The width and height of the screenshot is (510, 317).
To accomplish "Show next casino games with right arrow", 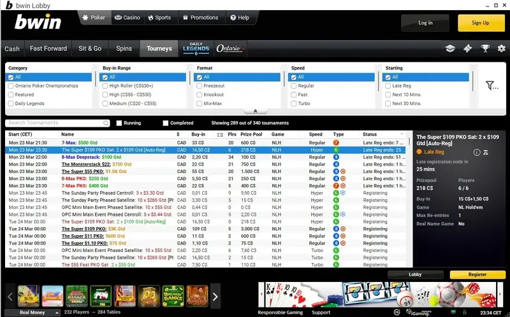I will click(215, 297).
